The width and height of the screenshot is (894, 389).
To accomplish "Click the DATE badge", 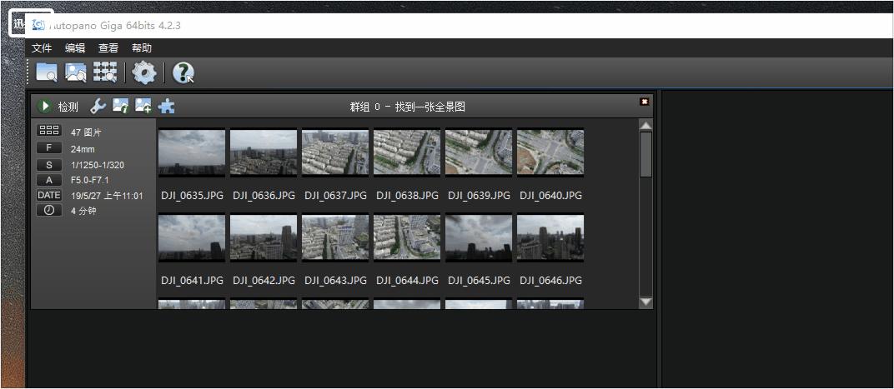I will (x=49, y=195).
